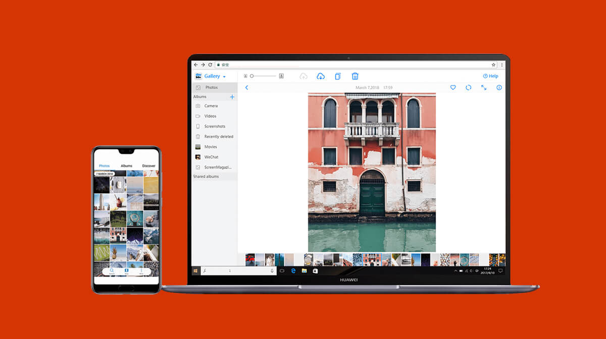
Task: Tap the Search button on phone
Action: pos(112,271)
